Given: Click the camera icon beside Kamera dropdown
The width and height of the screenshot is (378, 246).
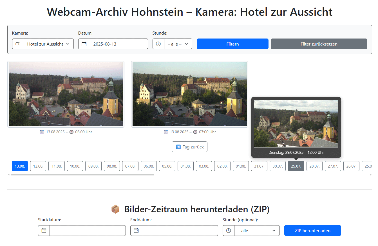Looking at the screenshot, I should coord(18,44).
